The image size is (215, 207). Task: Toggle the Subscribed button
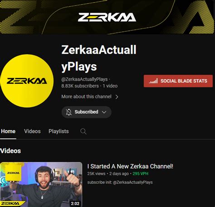pos(87,112)
